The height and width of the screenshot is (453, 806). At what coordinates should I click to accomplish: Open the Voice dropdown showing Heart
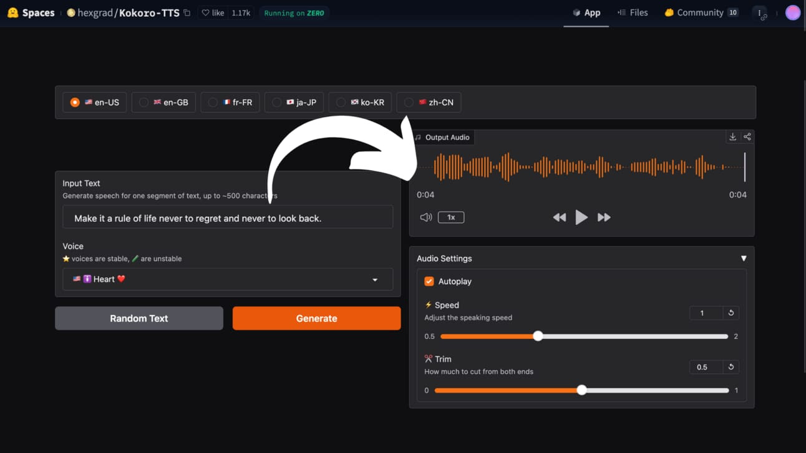pos(228,279)
